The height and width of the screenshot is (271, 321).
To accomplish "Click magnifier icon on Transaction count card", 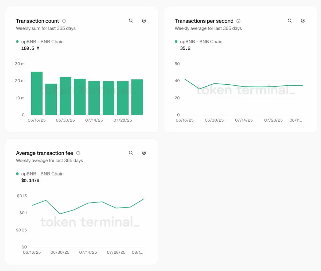I will (131, 21).
